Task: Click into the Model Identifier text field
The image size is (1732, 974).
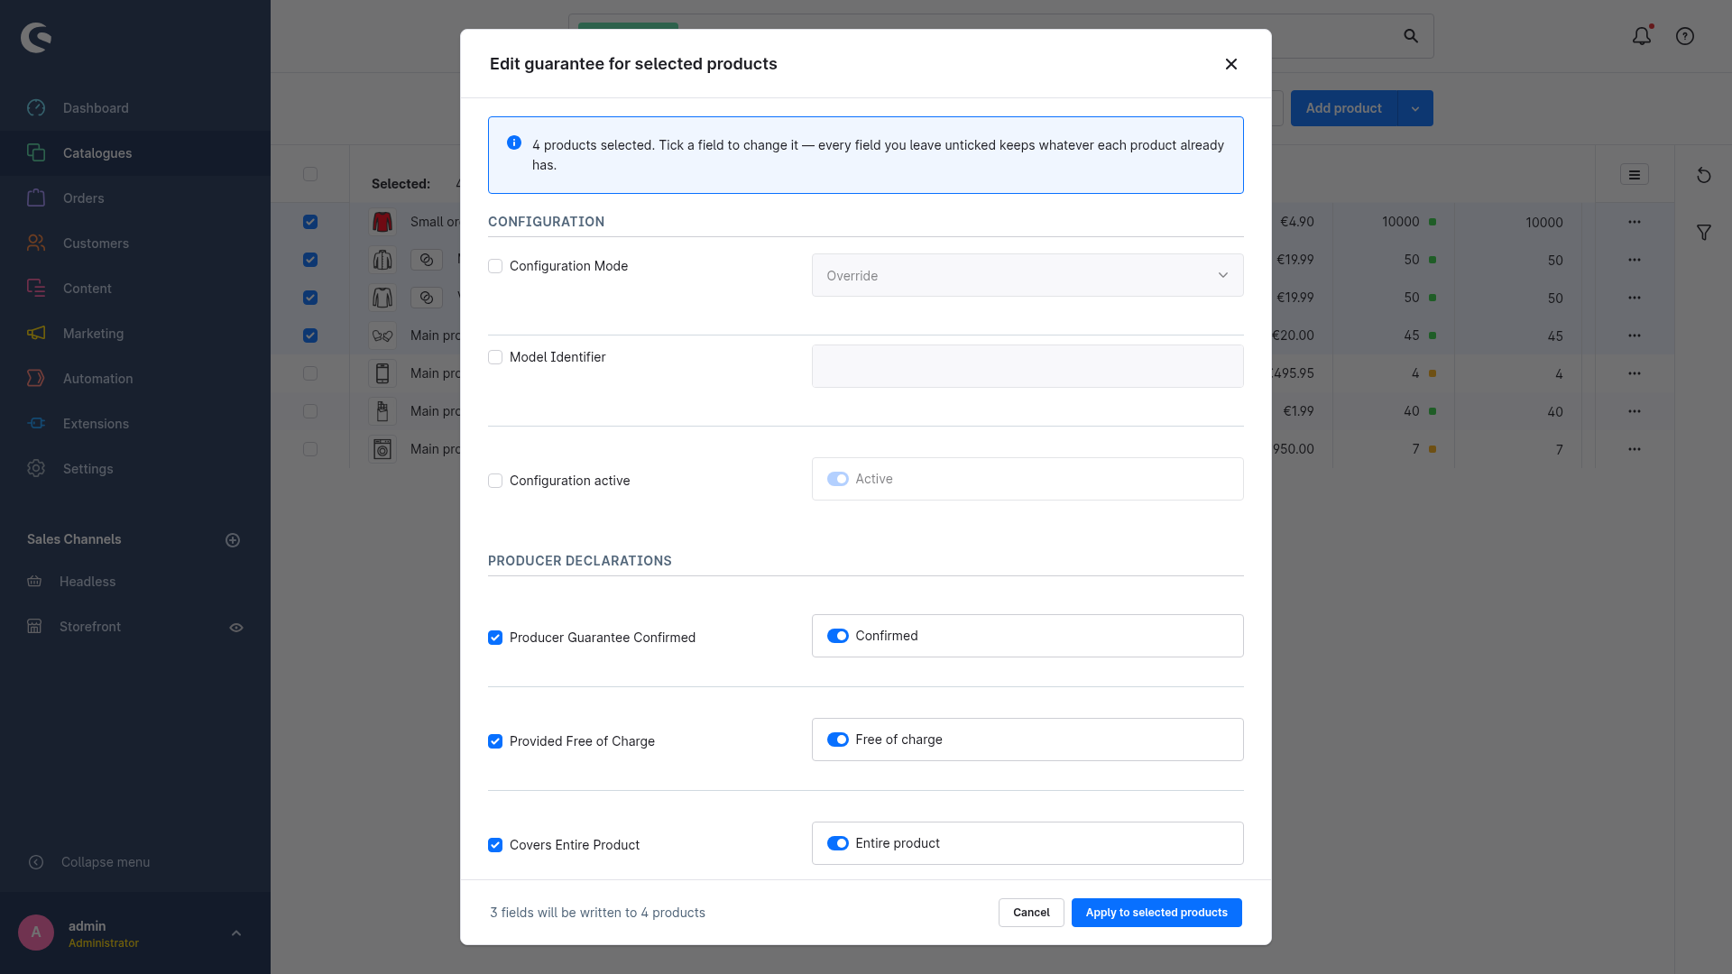Action: [x=1027, y=366]
